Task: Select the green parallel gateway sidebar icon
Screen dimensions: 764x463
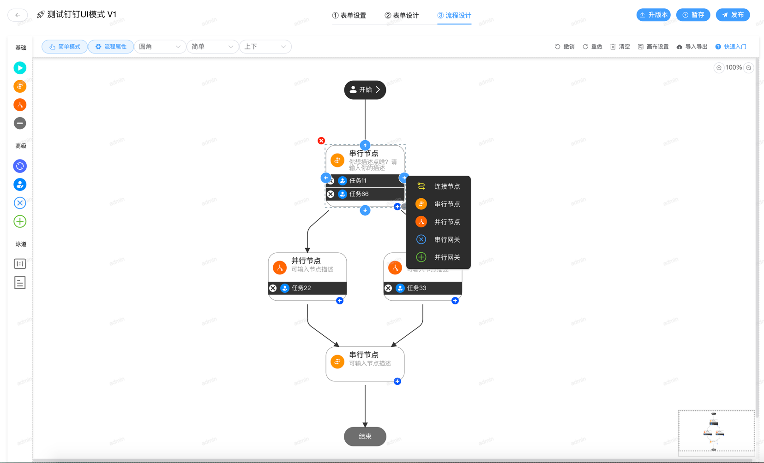Action: pyautogui.click(x=20, y=221)
